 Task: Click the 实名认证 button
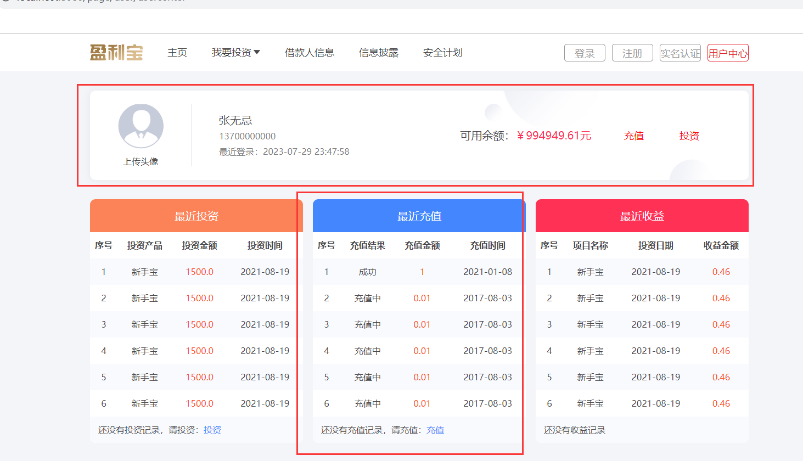[680, 53]
